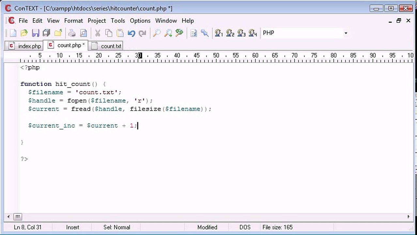The image size is (417, 235).
Task: Print the document with the printer icon
Action: click(72, 33)
